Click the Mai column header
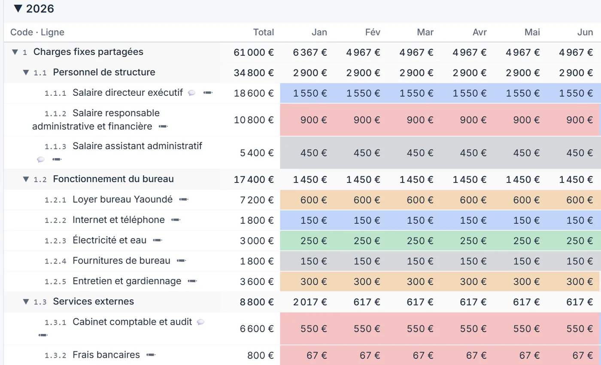The image size is (601, 365). (532, 32)
